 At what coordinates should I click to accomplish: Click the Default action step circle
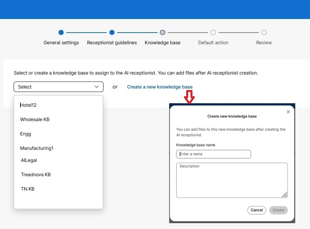tap(213, 33)
